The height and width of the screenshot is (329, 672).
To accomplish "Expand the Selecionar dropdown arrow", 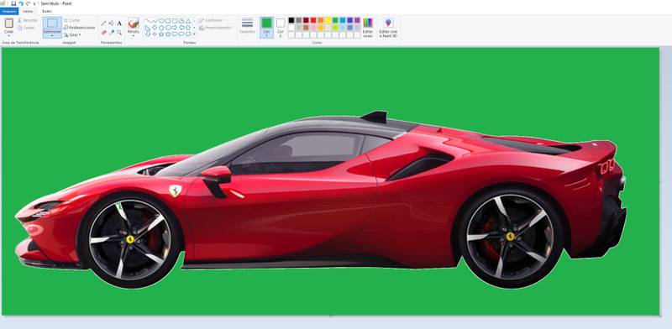I will (x=52, y=36).
